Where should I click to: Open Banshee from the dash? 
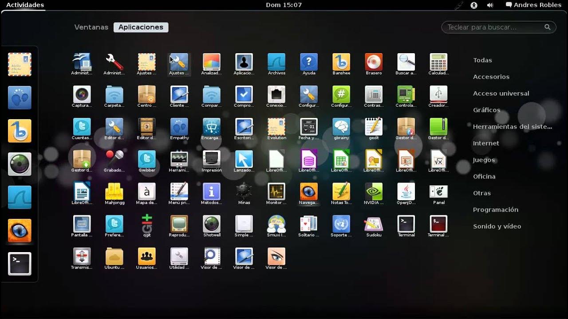20,131
